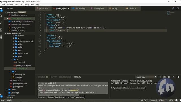This screenshot has width=181, height=102.
Task: Open the Debug menu
Action: (26, 5)
